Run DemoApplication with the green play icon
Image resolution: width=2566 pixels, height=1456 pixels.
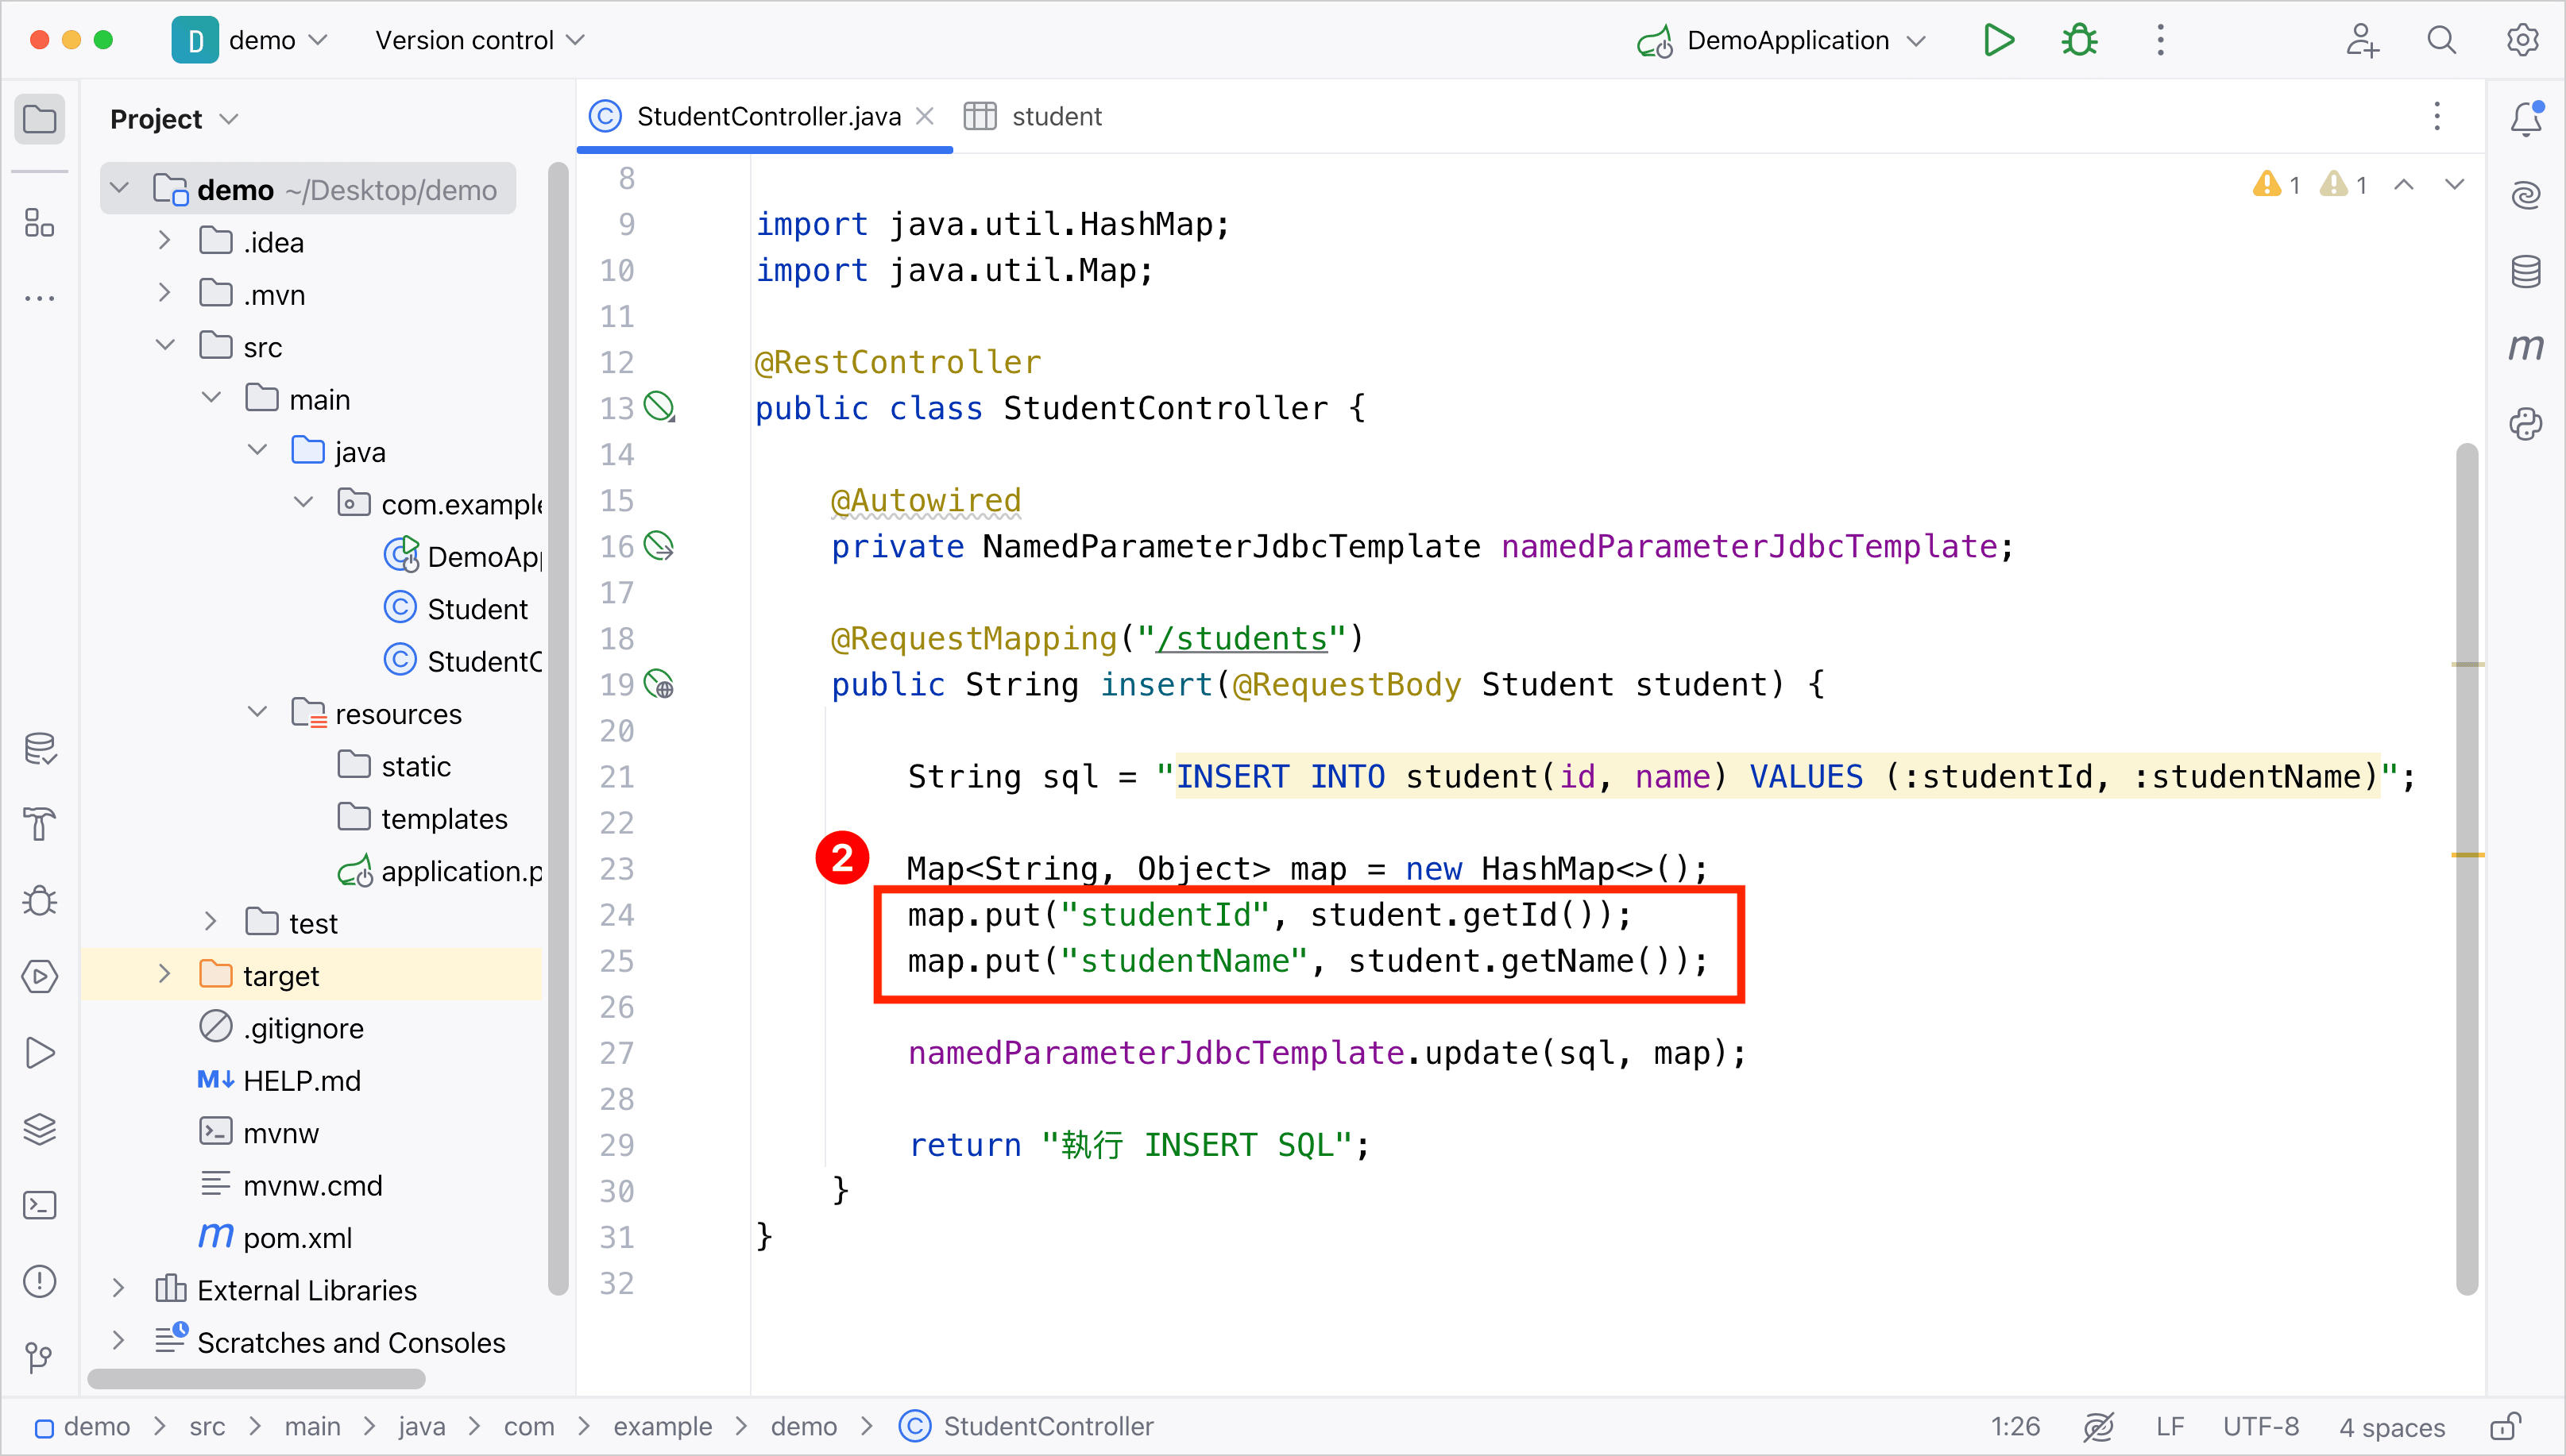pos(1998,40)
